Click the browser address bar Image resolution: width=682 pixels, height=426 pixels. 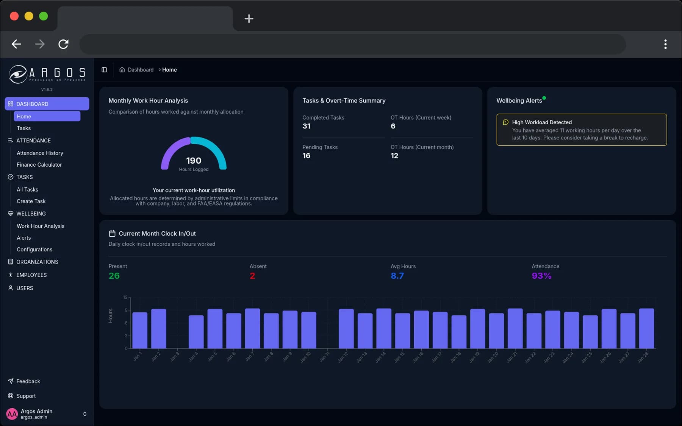352,44
